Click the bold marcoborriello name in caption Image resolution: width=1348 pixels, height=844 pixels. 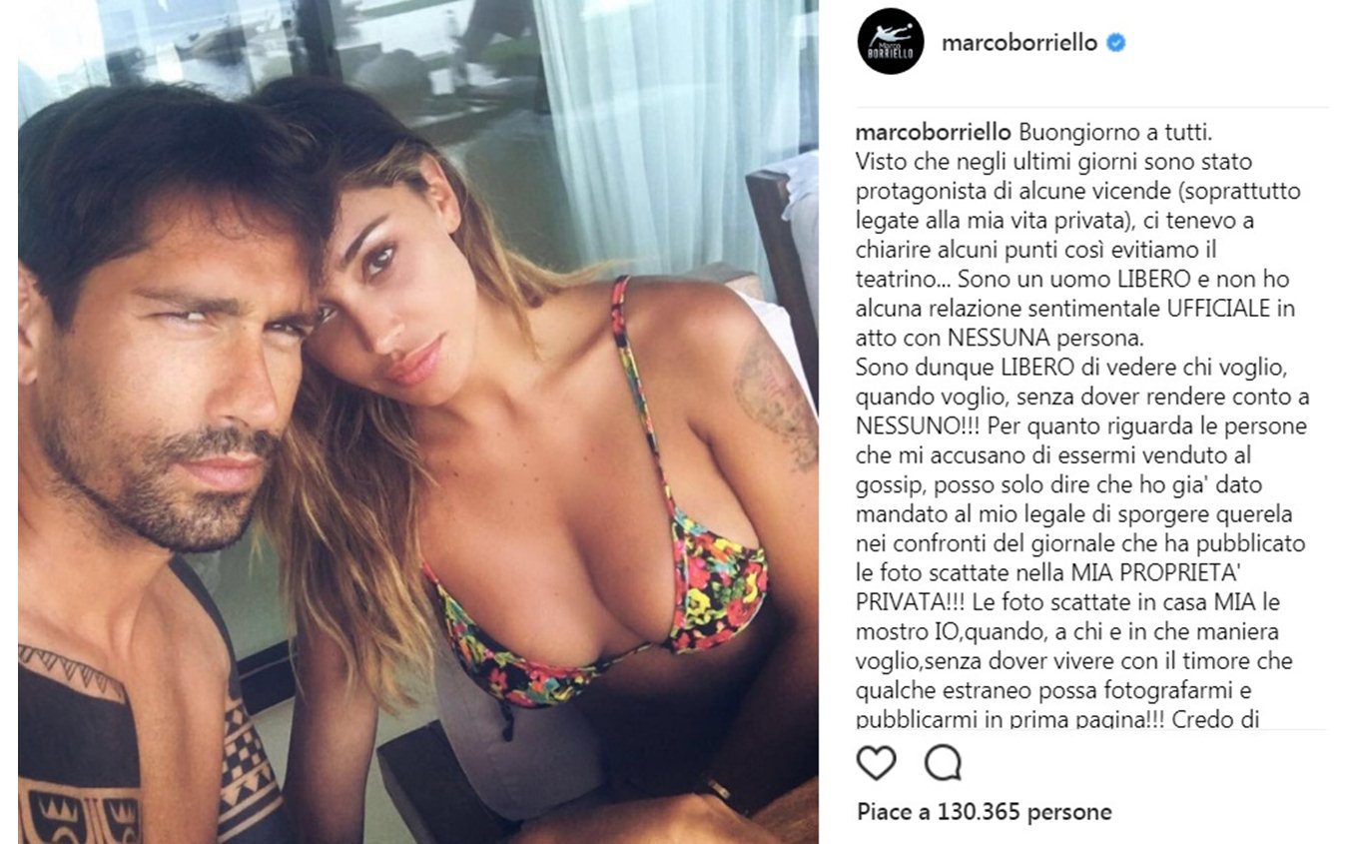[x=935, y=134]
